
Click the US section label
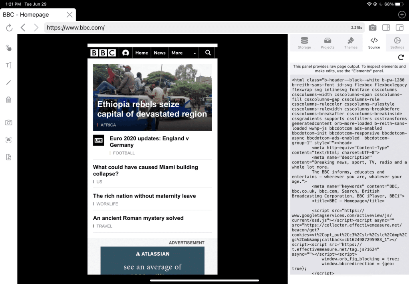coord(99,182)
